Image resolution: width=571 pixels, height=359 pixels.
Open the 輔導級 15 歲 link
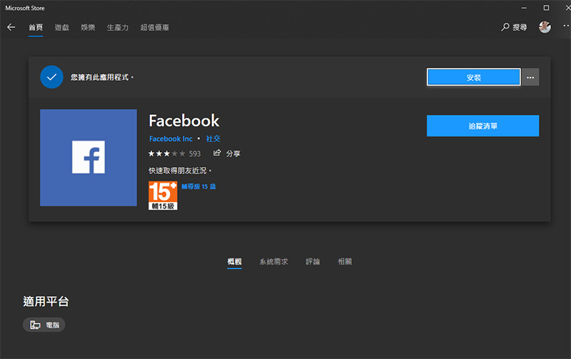click(198, 186)
